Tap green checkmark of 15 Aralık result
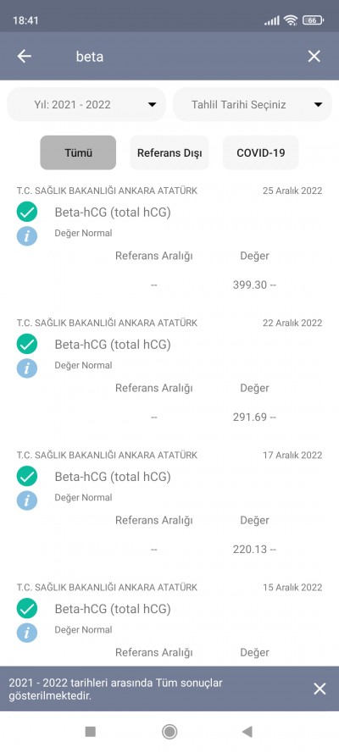 click(27, 609)
